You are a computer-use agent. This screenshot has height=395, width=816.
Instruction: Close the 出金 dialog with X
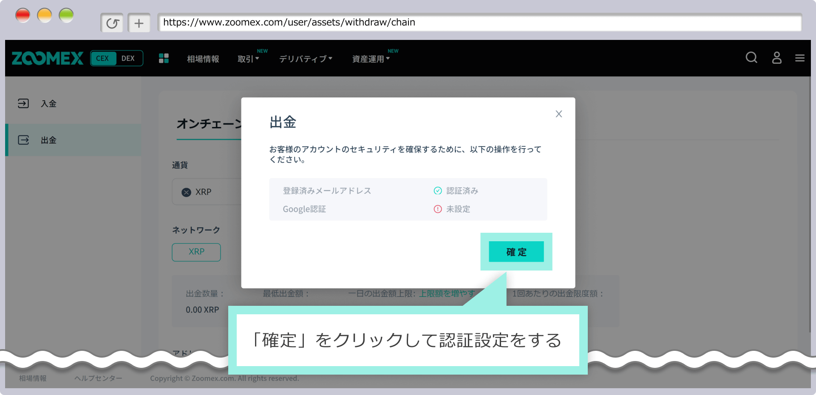pyautogui.click(x=559, y=114)
